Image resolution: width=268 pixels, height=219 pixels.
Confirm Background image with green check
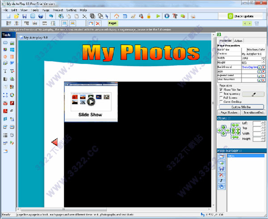259,67
